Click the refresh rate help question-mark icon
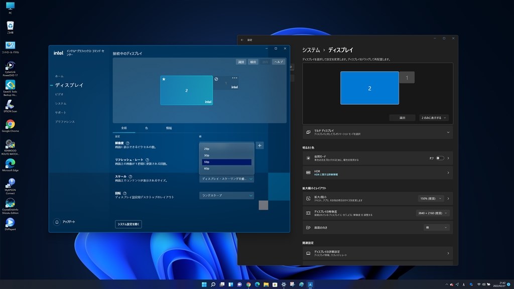514x289 pixels. pyautogui.click(x=147, y=160)
